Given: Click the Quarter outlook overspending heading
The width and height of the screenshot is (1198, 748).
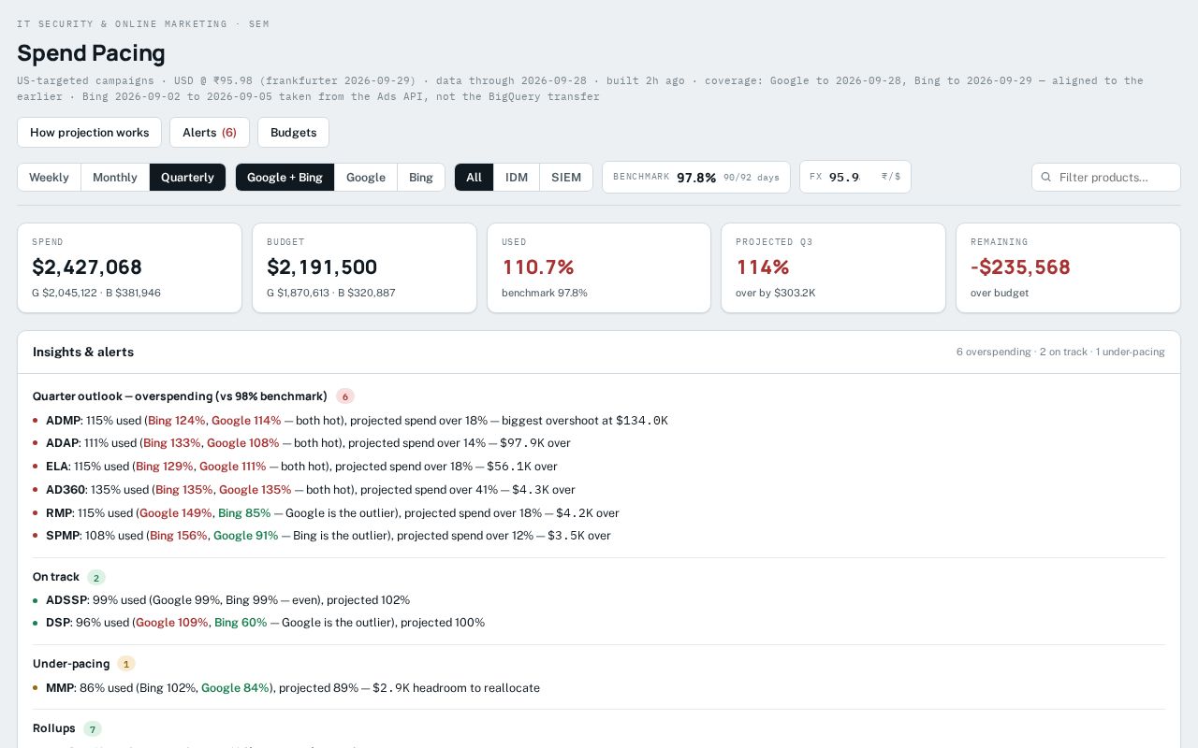Looking at the screenshot, I should pos(180,396).
